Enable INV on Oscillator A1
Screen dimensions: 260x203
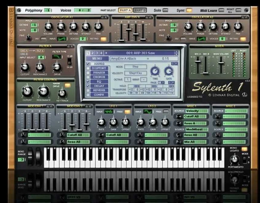[x=44, y=39]
